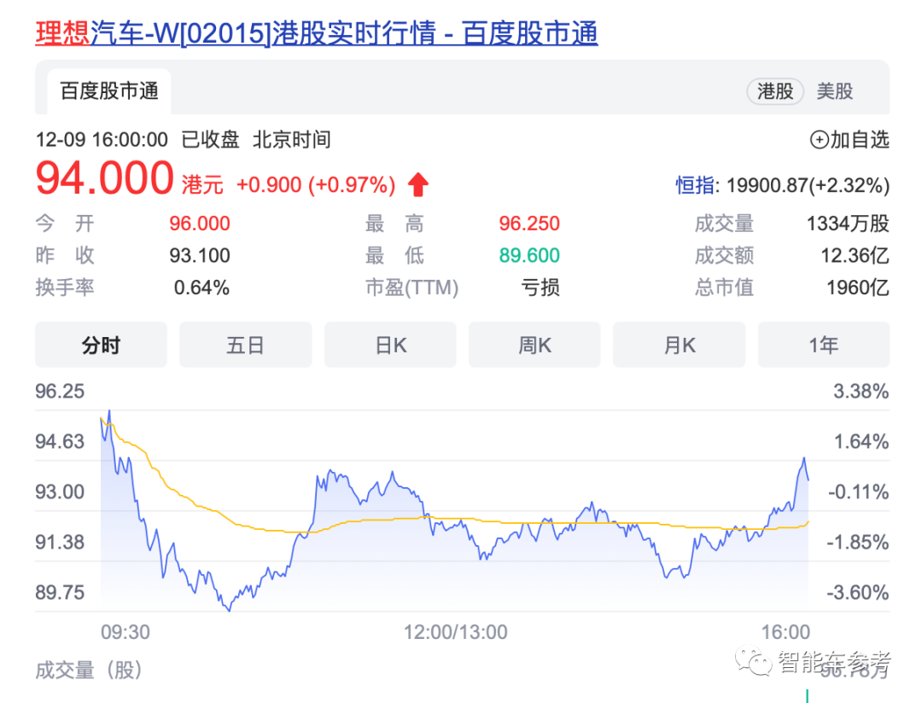Click the 市盈(TTM) value 亏损
This screenshot has height=703, width=922.
540,288
